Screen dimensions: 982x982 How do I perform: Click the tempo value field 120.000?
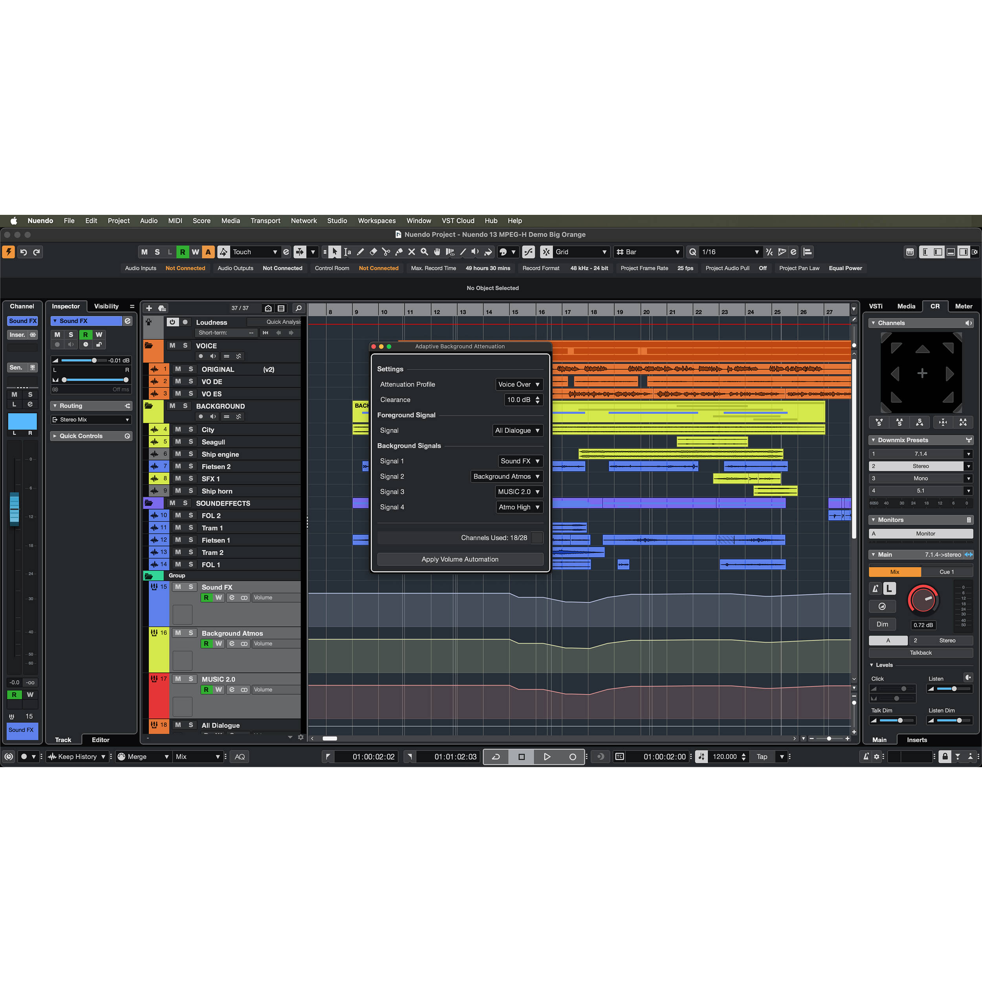point(724,757)
